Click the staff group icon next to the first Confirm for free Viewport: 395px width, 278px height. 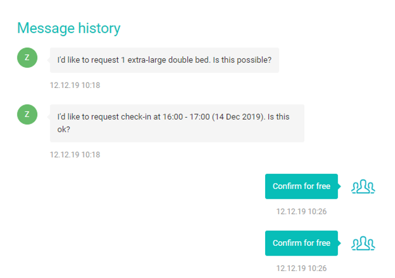(363, 187)
